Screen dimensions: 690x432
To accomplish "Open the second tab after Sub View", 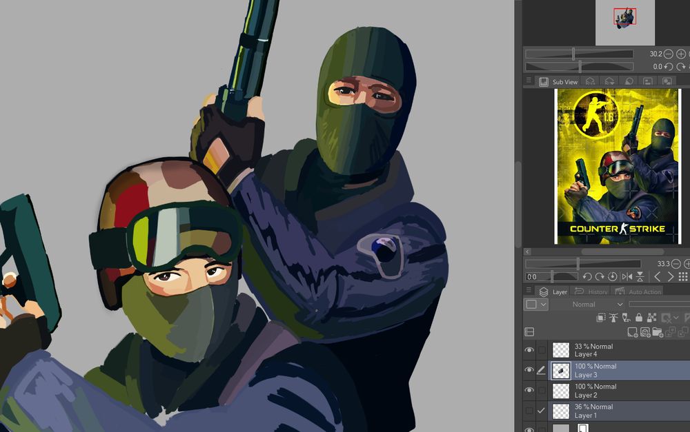I will pyautogui.click(x=609, y=82).
